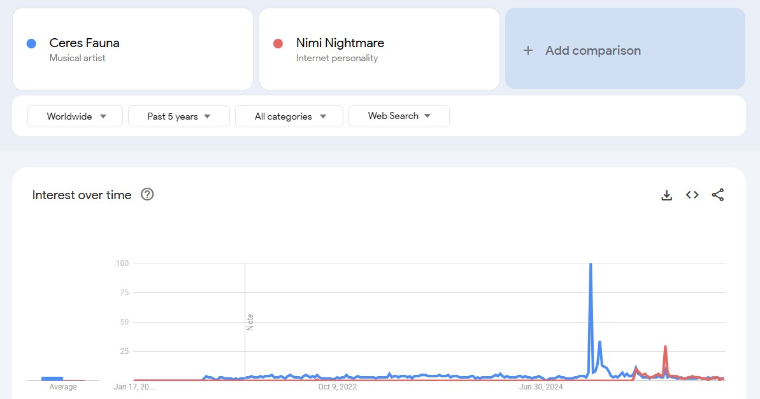Screen dimensions: 760x399
Task: Open the All categories dropdown
Action: point(289,116)
